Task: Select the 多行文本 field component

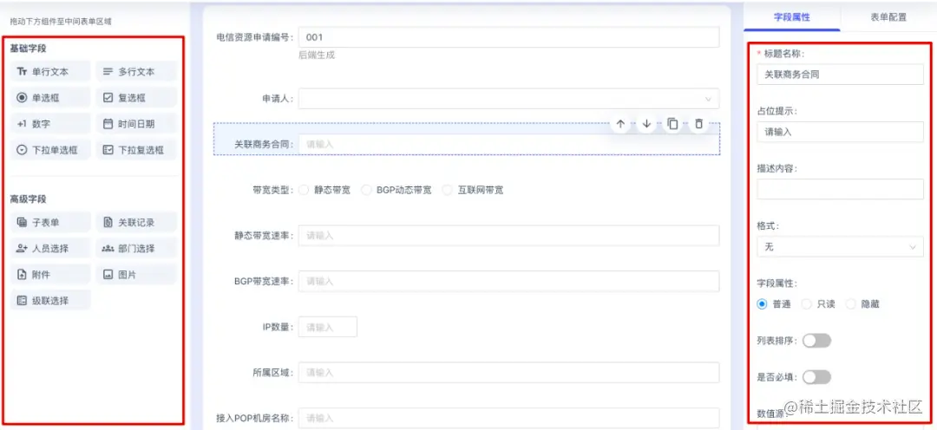Action: pyautogui.click(x=136, y=72)
